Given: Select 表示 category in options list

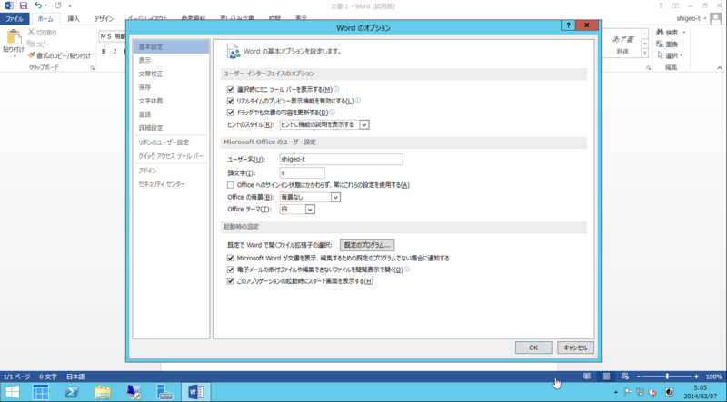Looking at the screenshot, I should [171, 60].
